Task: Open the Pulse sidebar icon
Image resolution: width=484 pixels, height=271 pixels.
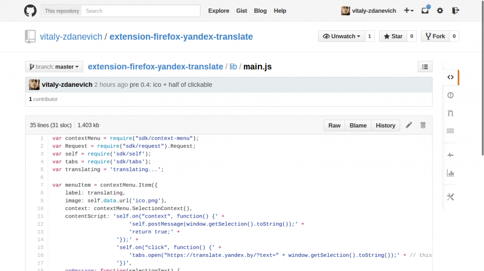Action: [x=450, y=155]
